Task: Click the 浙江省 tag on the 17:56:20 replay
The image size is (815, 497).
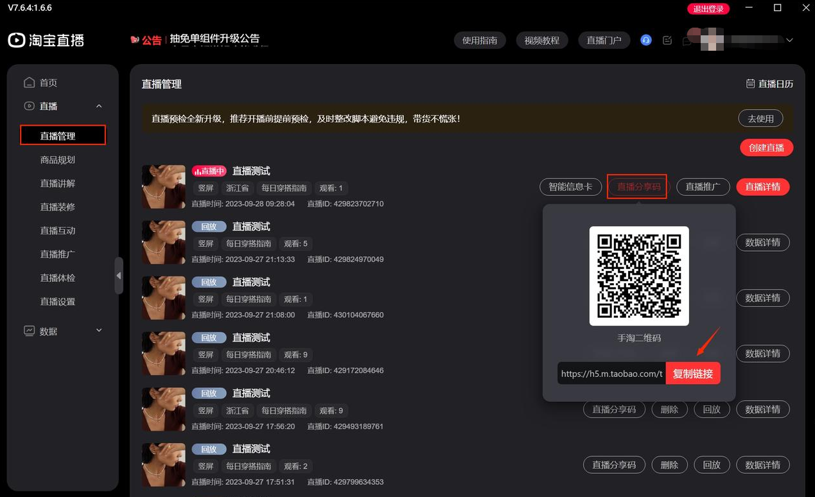Action: (238, 410)
